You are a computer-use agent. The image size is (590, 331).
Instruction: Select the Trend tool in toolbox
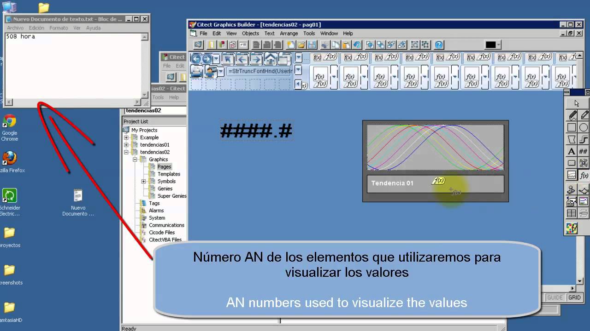pos(572,175)
